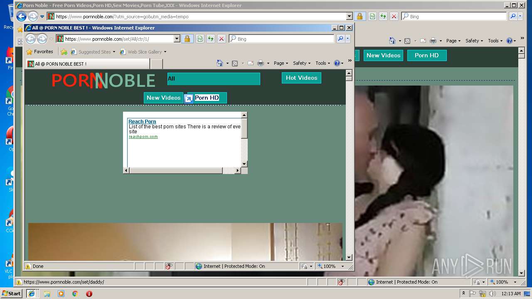Open Windows Media Player from the taskbar
Viewport: 532px width, 299px height.
(x=61, y=294)
